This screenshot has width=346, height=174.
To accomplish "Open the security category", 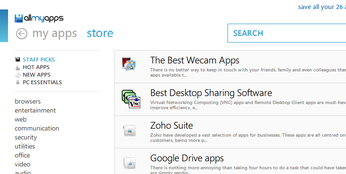I will [x=26, y=138].
